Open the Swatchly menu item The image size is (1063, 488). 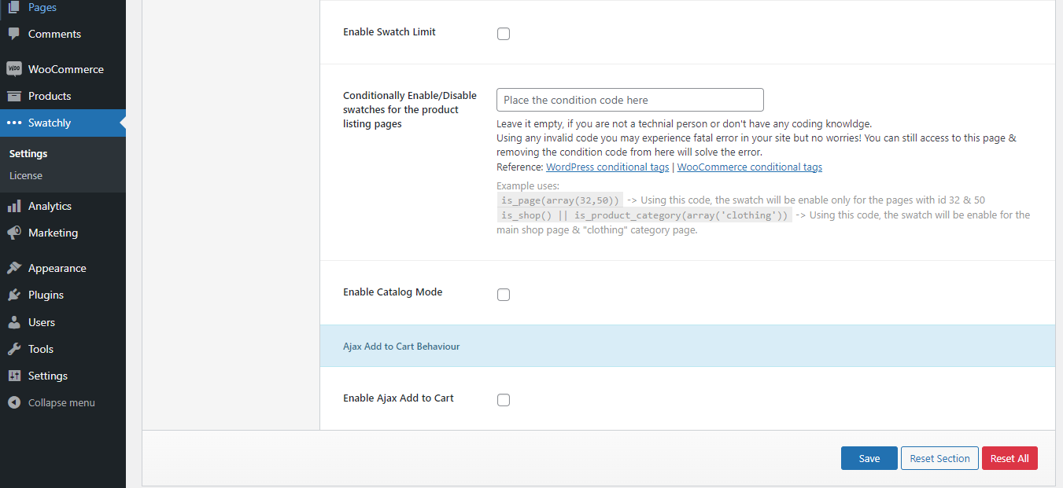point(50,123)
